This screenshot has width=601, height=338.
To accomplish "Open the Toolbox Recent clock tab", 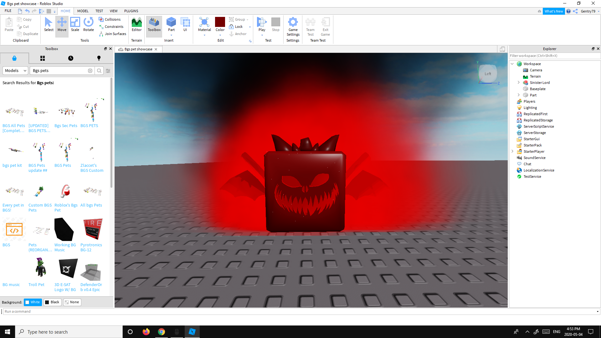I will click(x=71, y=58).
